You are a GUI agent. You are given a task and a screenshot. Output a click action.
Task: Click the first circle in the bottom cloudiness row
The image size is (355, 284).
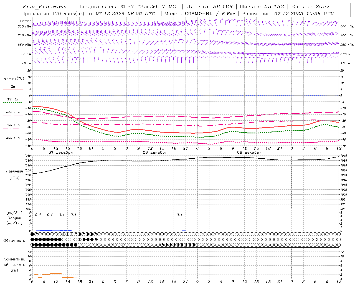point(32,245)
